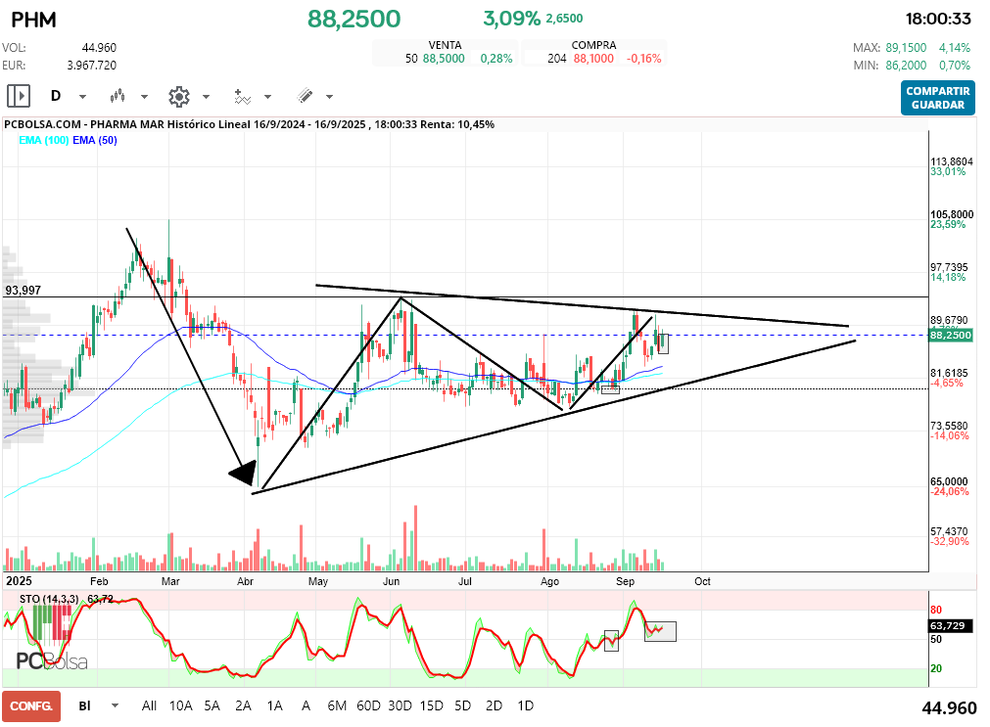
Task: Click the clock time 18:00:33 top right
Action: [938, 19]
